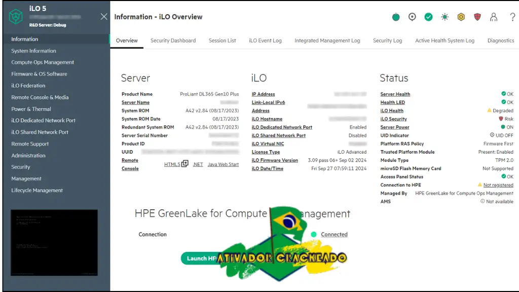Click the iLO Security risk shield icon
This screenshot has height=292, width=519.
pos(501,119)
